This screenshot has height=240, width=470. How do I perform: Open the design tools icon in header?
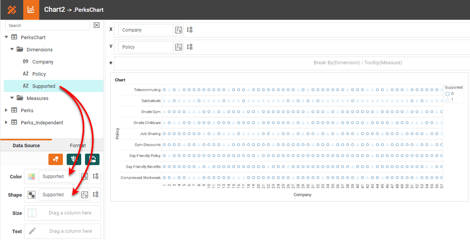click(12, 10)
